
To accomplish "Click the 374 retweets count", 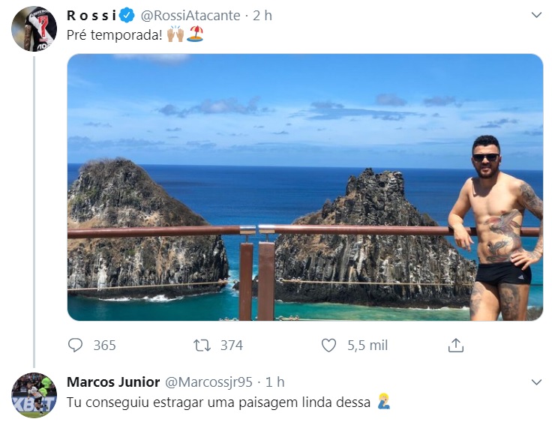I will coord(232,345).
